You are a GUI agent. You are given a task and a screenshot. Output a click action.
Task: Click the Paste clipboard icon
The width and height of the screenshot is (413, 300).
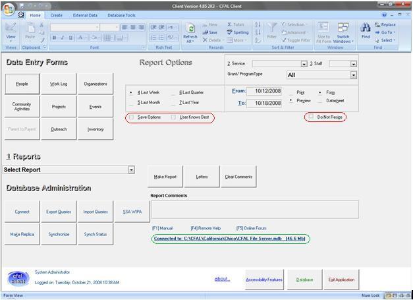pyautogui.click(x=30, y=28)
